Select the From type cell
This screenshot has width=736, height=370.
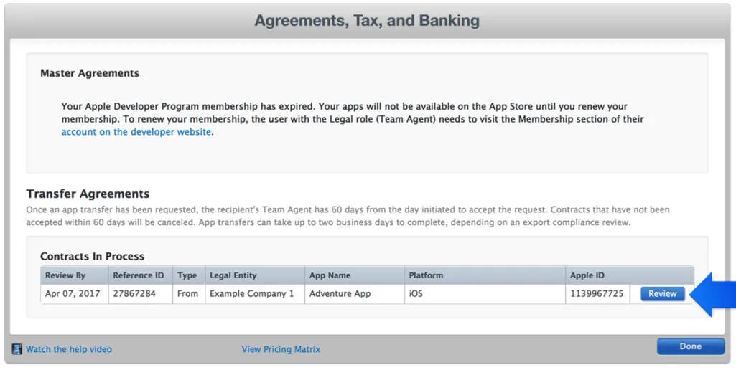(189, 294)
